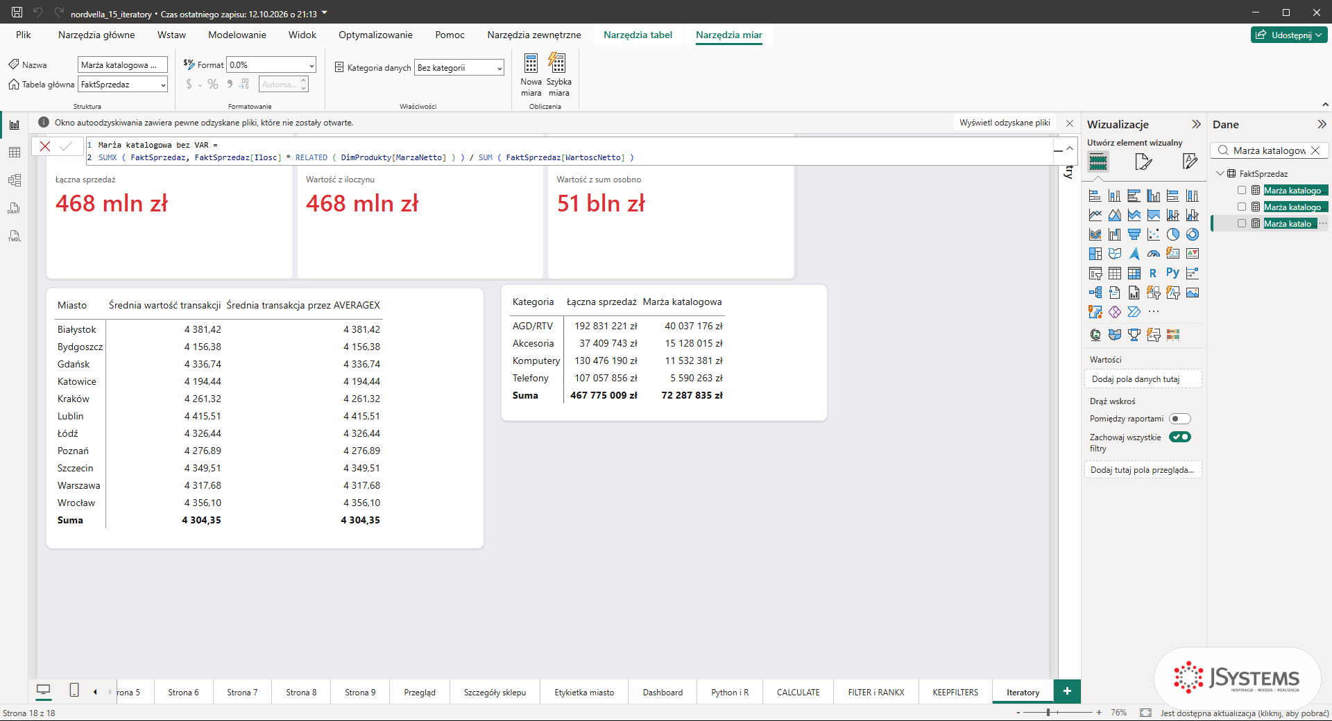
Task: Clear the Marża katalogow search field
Action: pos(1315,150)
